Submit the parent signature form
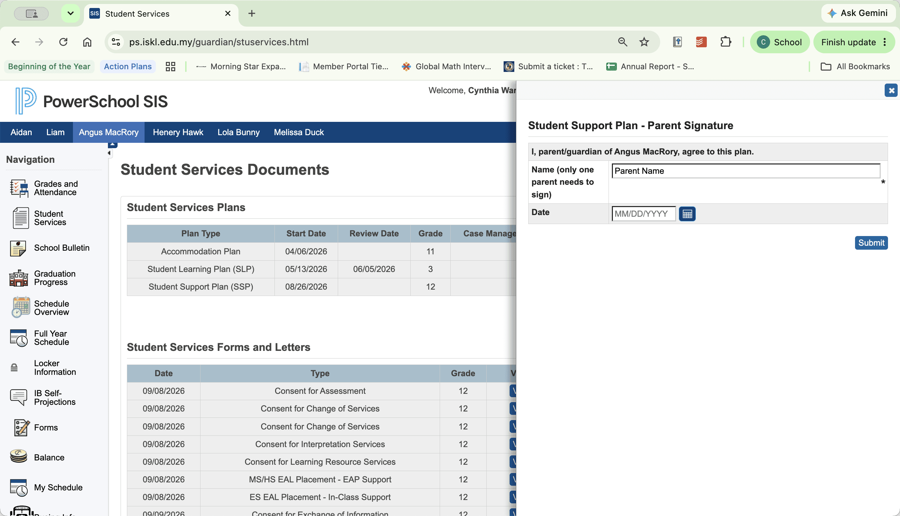This screenshot has width=900, height=516. click(871, 243)
